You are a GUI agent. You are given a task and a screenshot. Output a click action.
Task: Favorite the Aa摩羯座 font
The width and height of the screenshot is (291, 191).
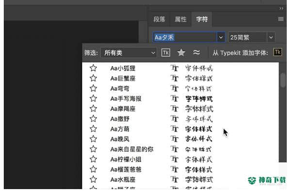coord(93,109)
